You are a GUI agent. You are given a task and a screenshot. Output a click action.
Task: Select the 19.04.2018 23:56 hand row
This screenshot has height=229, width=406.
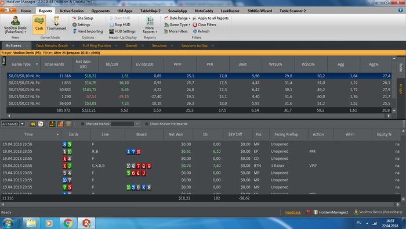pyautogui.click(x=201, y=144)
